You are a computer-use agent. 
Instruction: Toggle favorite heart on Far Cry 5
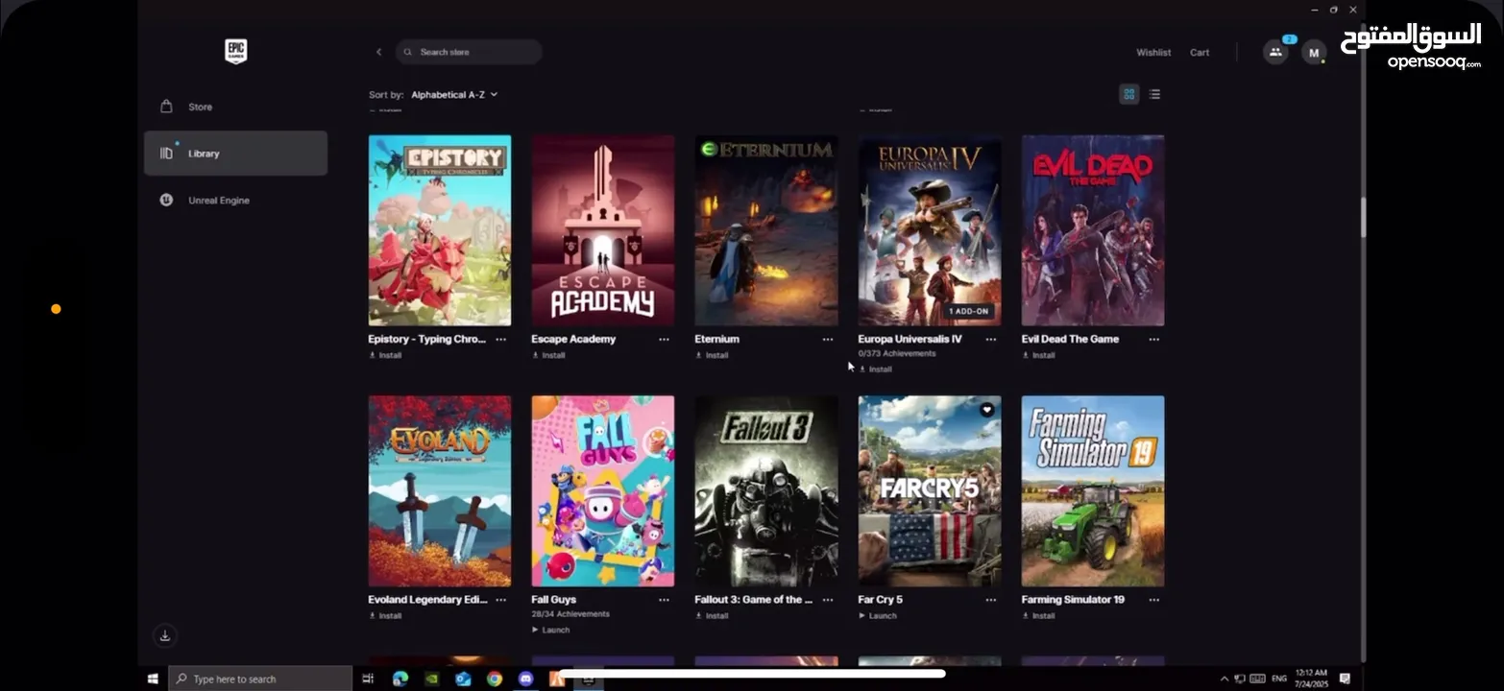pyautogui.click(x=986, y=410)
